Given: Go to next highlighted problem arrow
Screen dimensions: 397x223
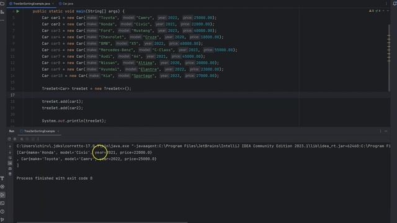Looking at the screenshot, I should (x=388, y=11).
